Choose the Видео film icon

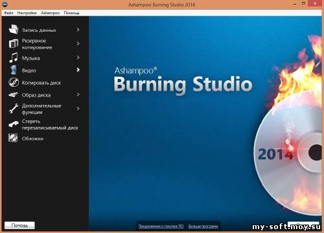14,70
